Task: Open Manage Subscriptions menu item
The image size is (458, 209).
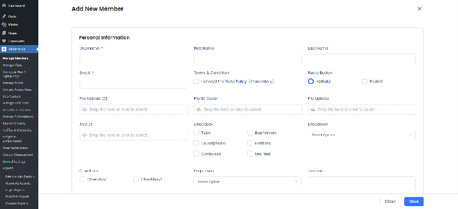Action: tap(18, 116)
